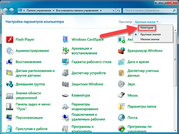Viewport: 179px width, 134px height.
Task: Click the Панель задач и меню Пуск icon
Action: 9,107
